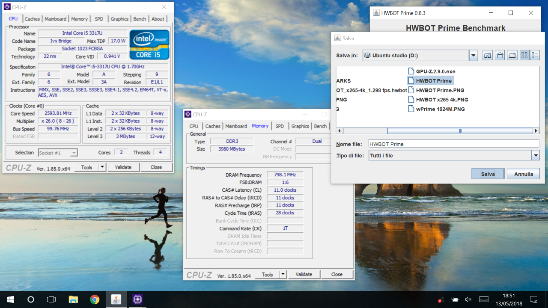This screenshot has height=308, width=548.
Task: Select wPrime 1024M.PNG file
Action: point(436,109)
